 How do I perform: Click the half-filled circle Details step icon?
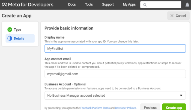[10, 38]
